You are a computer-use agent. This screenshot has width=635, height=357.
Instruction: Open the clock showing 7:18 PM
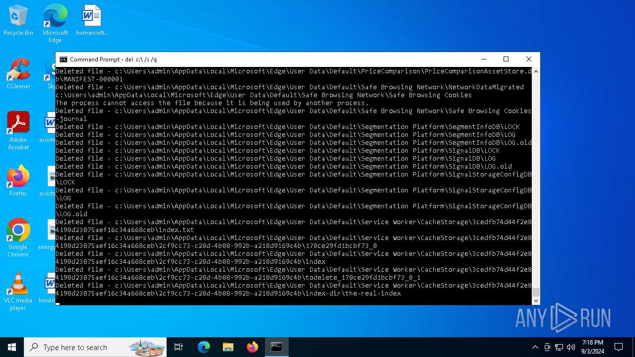click(593, 347)
